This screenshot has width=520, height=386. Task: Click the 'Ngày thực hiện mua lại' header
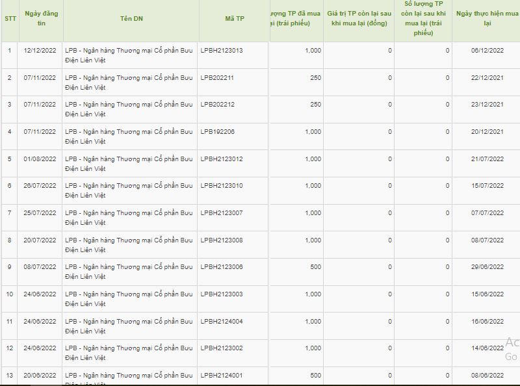487,18
